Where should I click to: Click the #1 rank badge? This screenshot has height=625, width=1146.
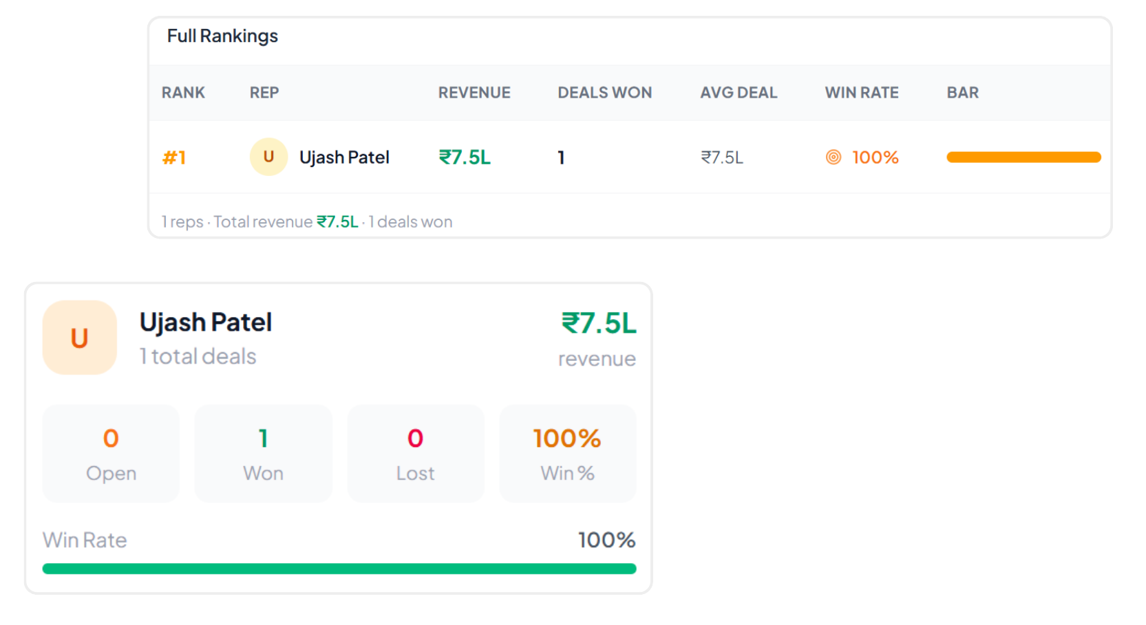coord(174,157)
